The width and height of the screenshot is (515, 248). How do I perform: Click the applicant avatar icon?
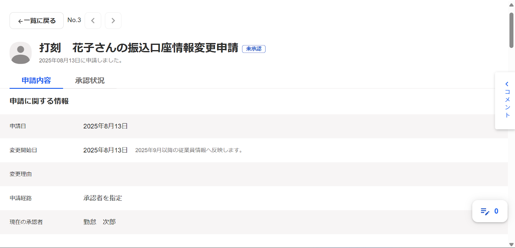21,53
